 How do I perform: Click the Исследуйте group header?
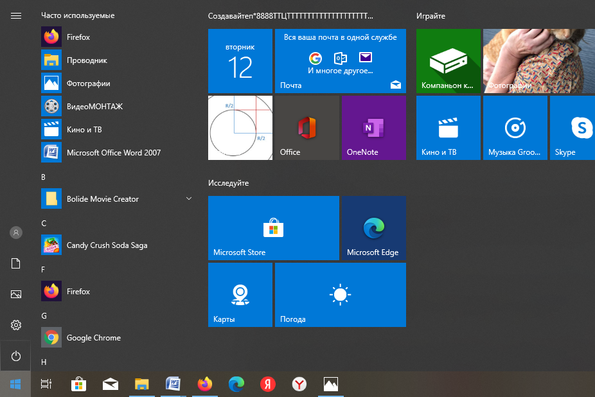coord(229,183)
